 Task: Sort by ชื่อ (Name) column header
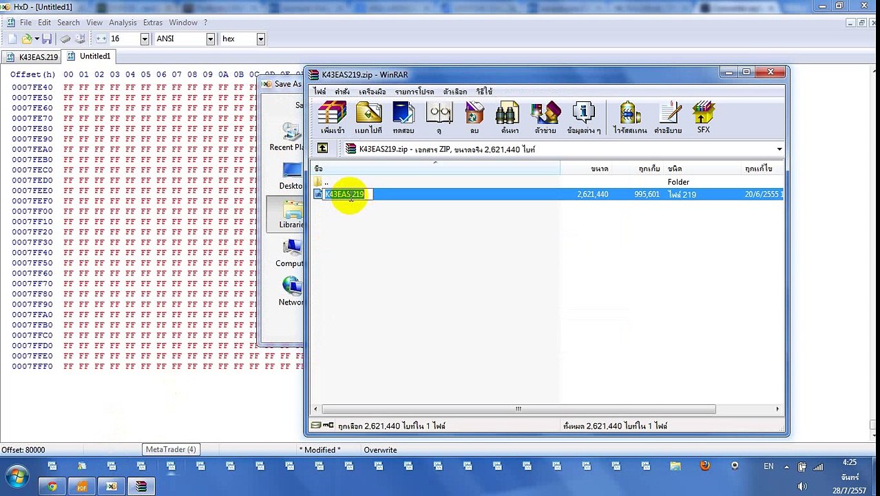pos(436,169)
